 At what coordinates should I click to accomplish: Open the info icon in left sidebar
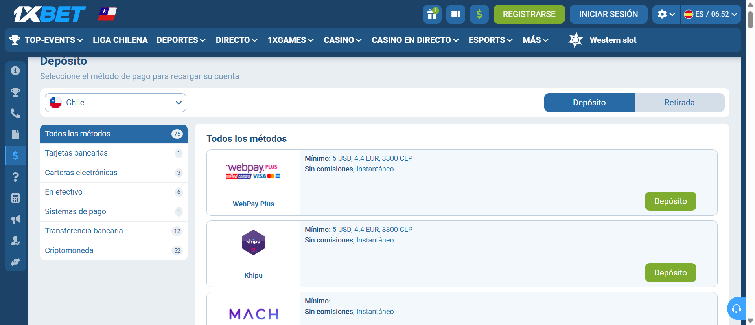[x=15, y=71]
